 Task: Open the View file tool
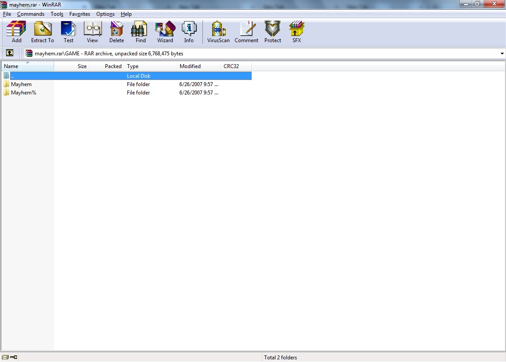tap(92, 32)
